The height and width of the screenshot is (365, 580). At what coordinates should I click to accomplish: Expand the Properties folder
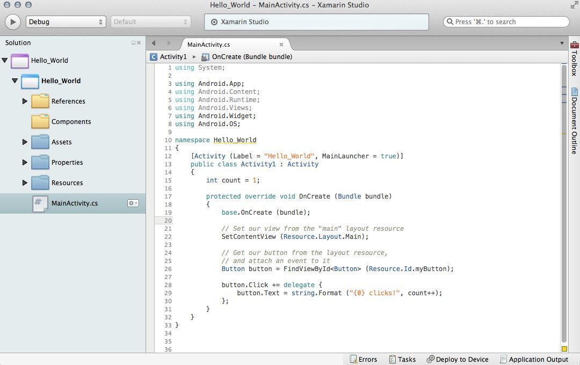click(24, 162)
